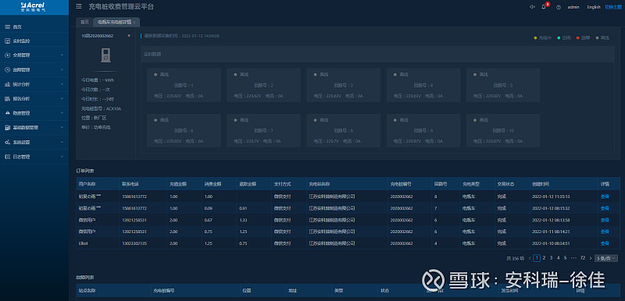Expand the 故障管理 menu chevron
Image resolution: width=625 pixels, height=301 pixels.
click(62, 69)
